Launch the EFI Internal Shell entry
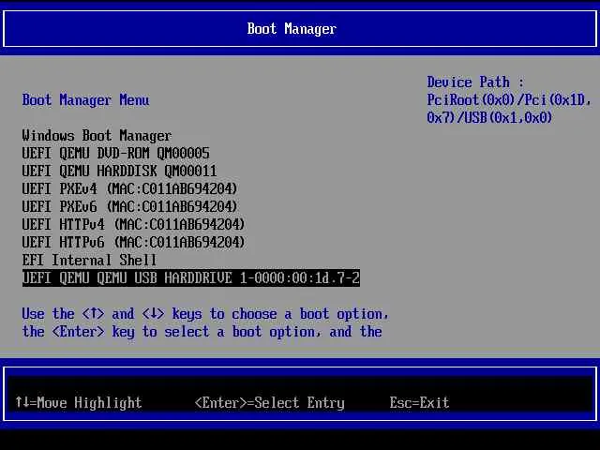 tap(89, 261)
